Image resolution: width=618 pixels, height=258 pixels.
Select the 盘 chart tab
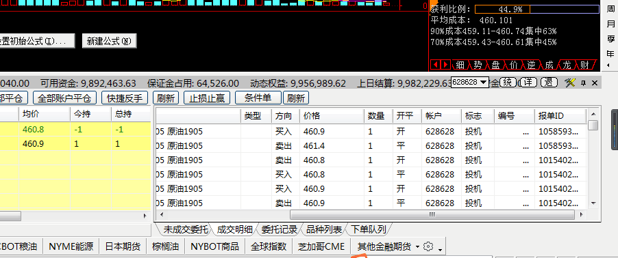pyautogui.click(x=495, y=65)
